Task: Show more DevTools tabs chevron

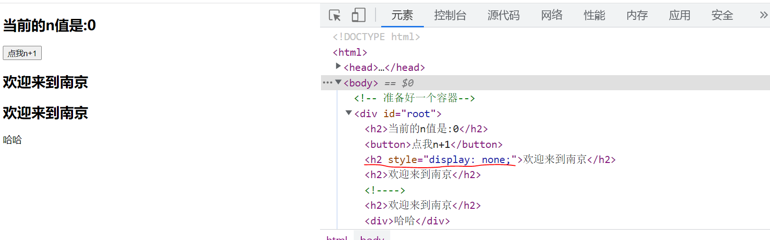Action: pos(763,15)
